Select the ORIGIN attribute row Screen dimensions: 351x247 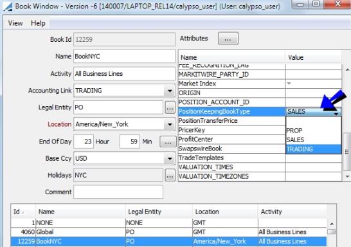pyautogui.click(x=260, y=93)
